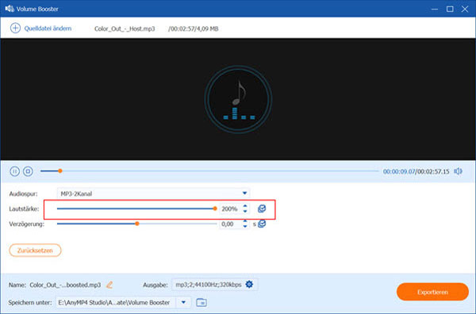476x314 pixels.
Task: Click the Color_Out_-_Host.mp3 file name
Action: pyautogui.click(x=125, y=29)
